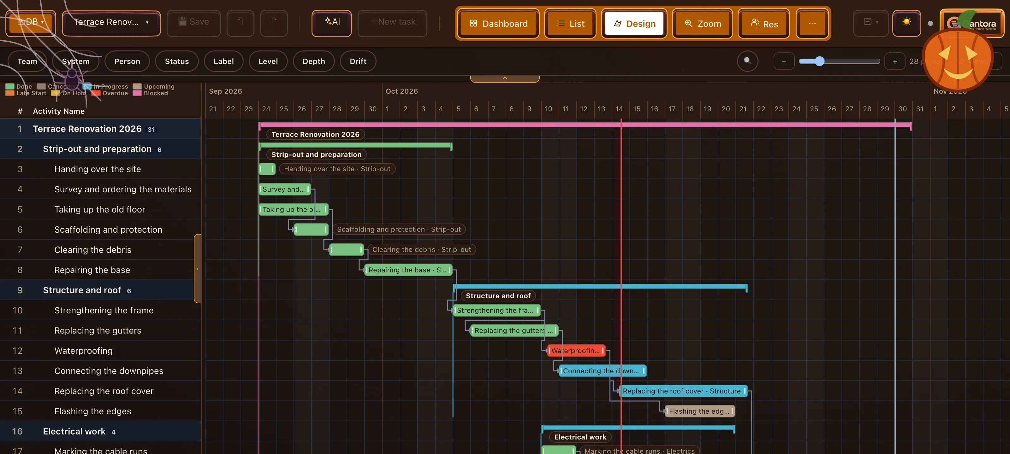Toggle the Level filter chip
The height and width of the screenshot is (454, 1010).
[x=268, y=61]
